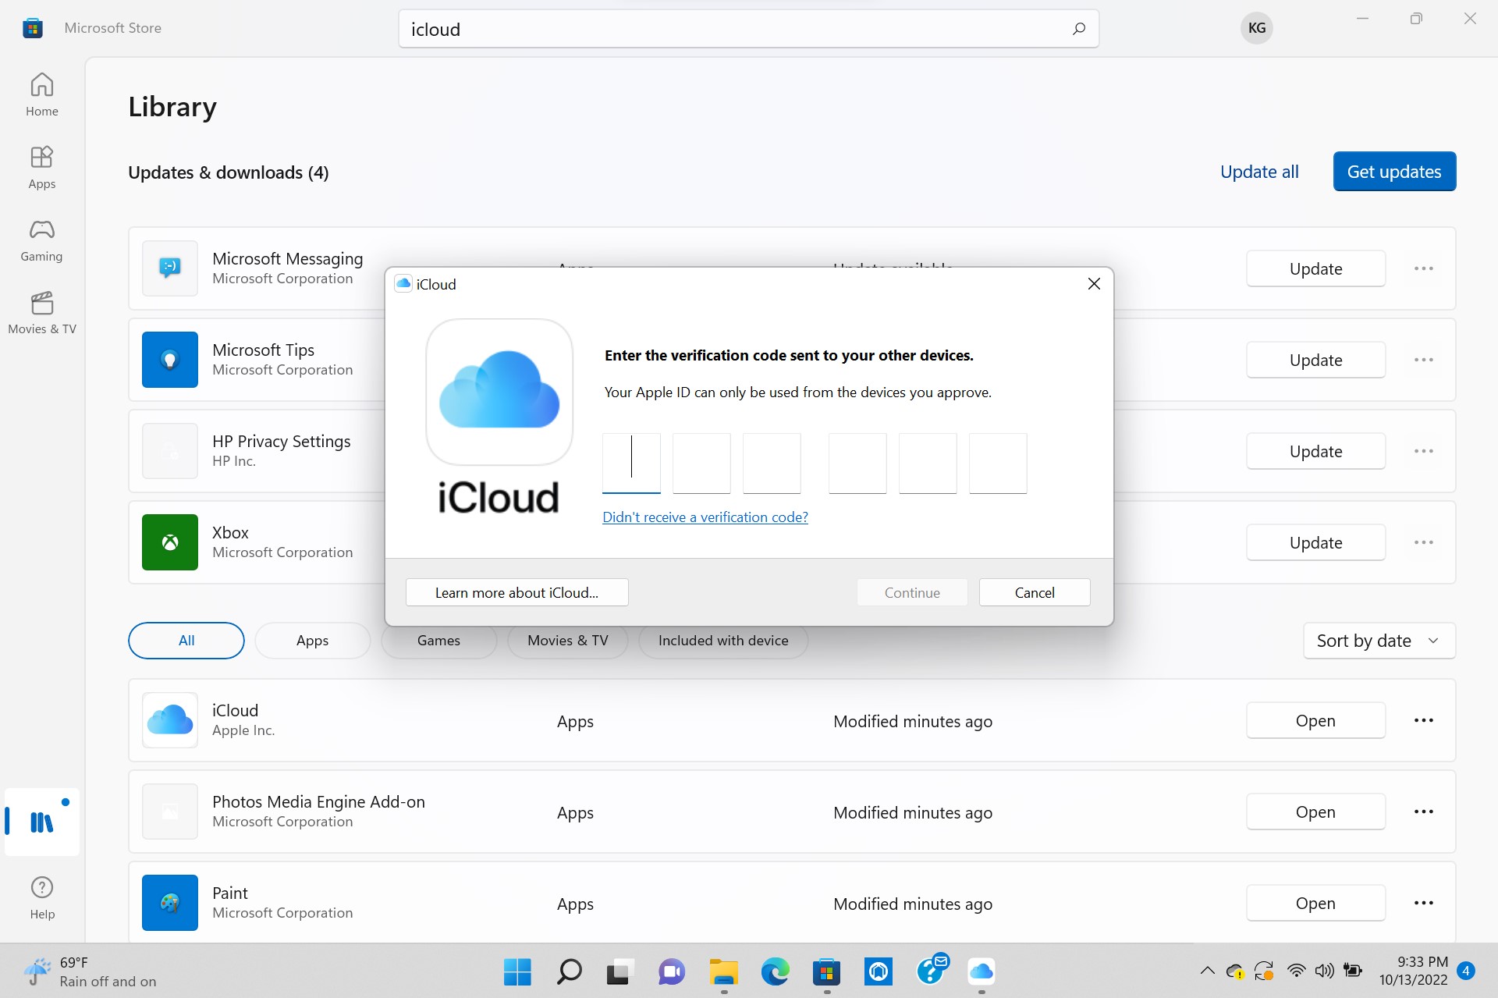Screen dimensions: 1498x998
Task: Open taskbar Search
Action: [569, 971]
